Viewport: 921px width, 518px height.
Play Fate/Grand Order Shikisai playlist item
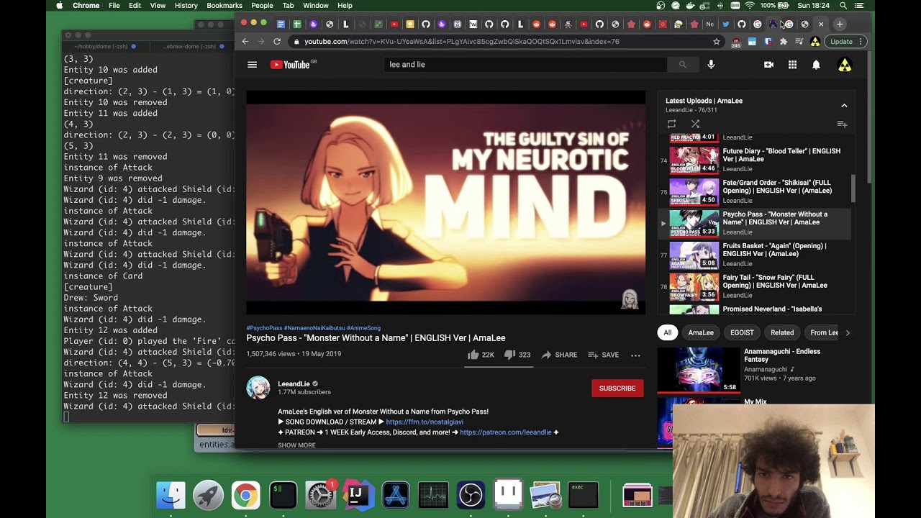tap(755, 191)
